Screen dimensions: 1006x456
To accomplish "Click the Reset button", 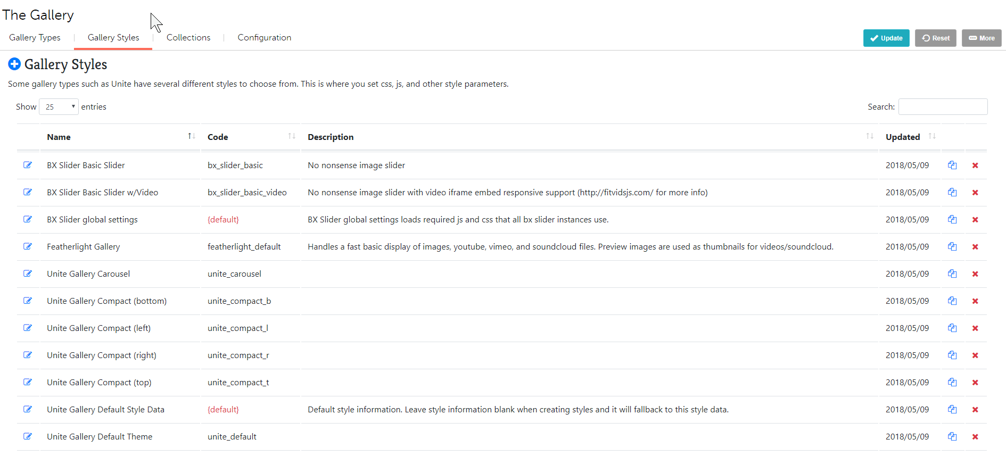I will pyautogui.click(x=936, y=38).
